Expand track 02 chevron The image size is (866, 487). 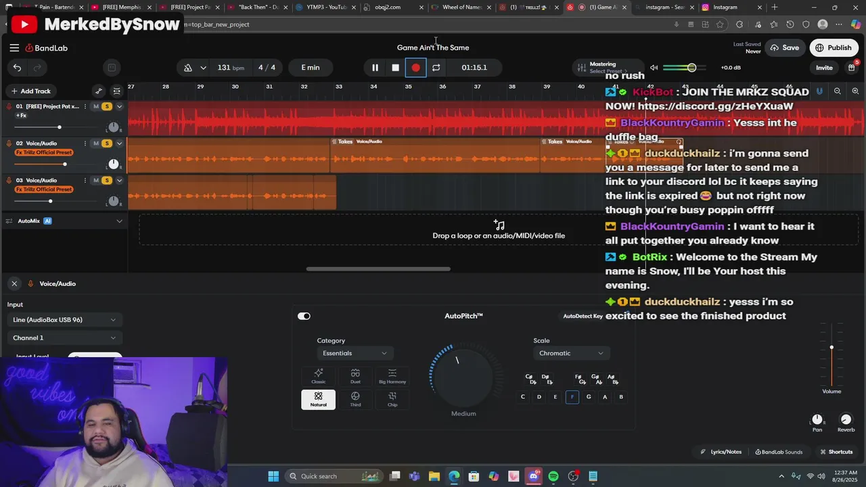point(119,143)
